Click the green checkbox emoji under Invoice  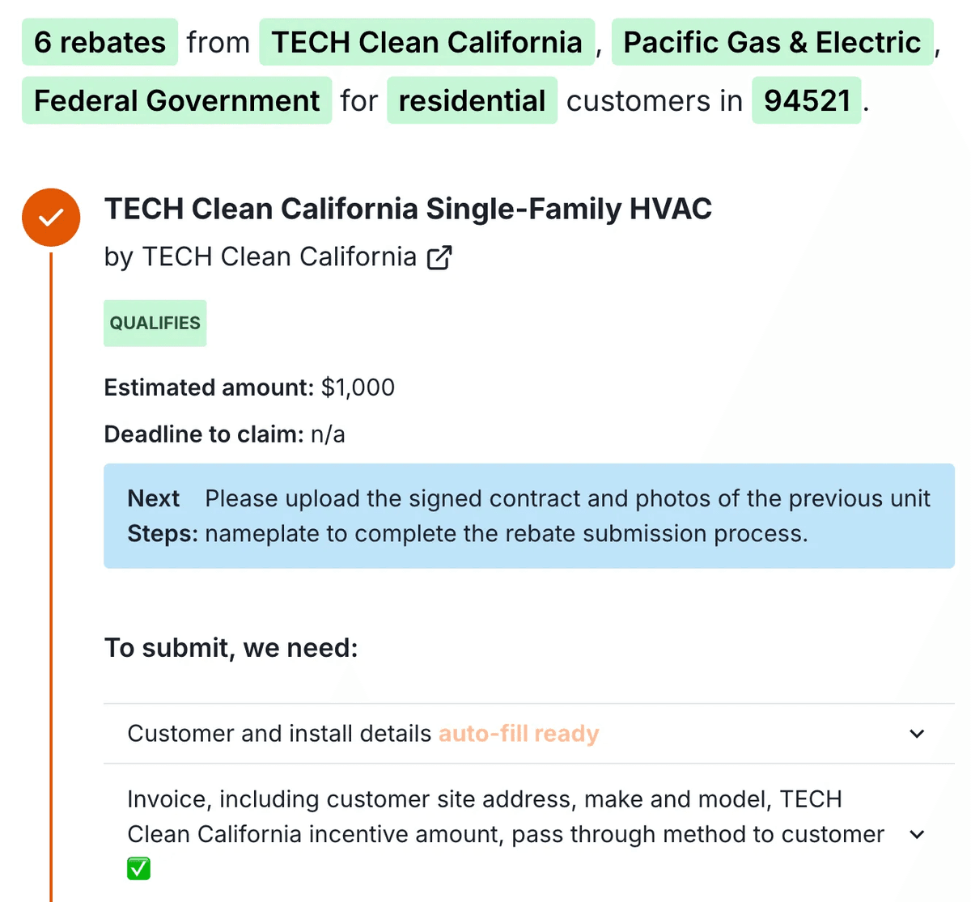coord(138,869)
